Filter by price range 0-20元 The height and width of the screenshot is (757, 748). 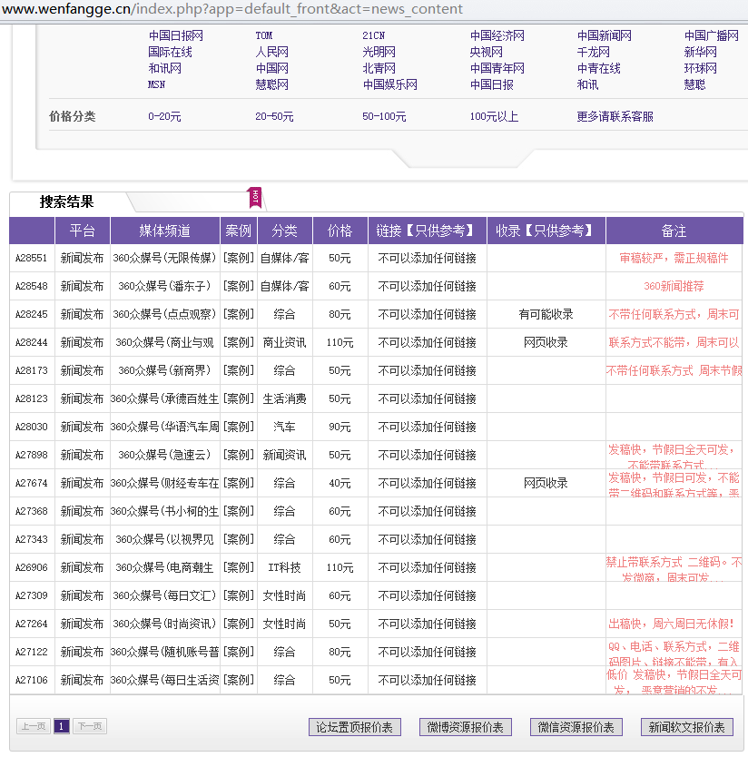(x=164, y=117)
